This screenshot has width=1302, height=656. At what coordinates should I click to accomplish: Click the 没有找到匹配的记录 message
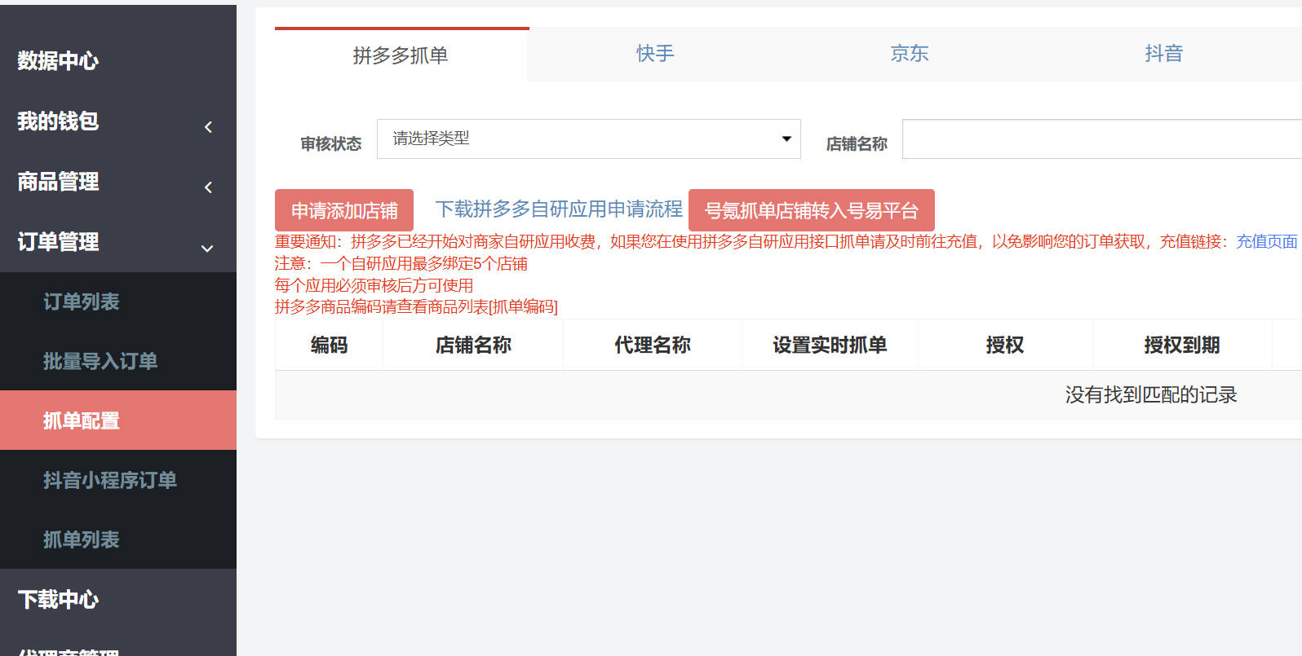point(1151,394)
